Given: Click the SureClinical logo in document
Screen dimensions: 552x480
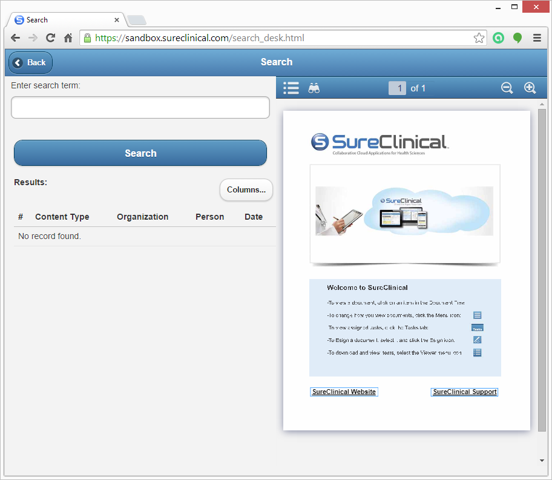Looking at the screenshot, I should point(379,143).
